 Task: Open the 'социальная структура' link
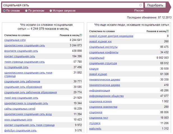click(x=103, y=63)
